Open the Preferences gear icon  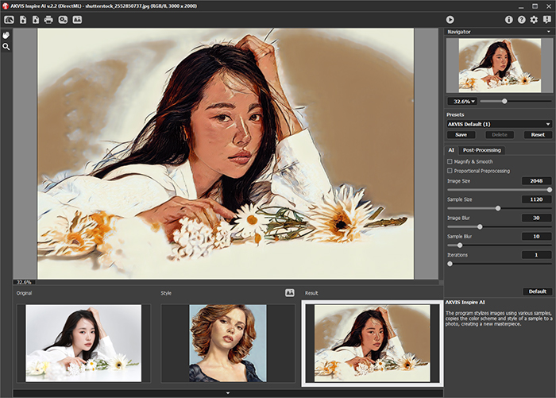pyautogui.click(x=534, y=19)
